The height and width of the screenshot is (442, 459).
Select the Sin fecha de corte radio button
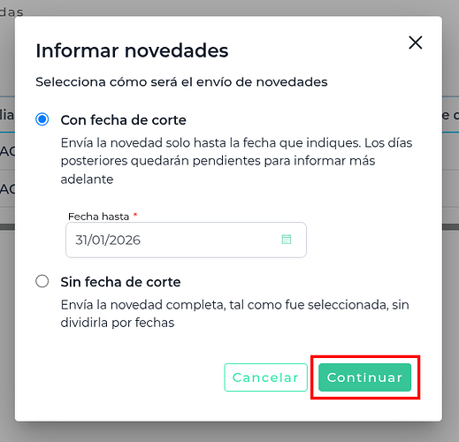(42, 281)
